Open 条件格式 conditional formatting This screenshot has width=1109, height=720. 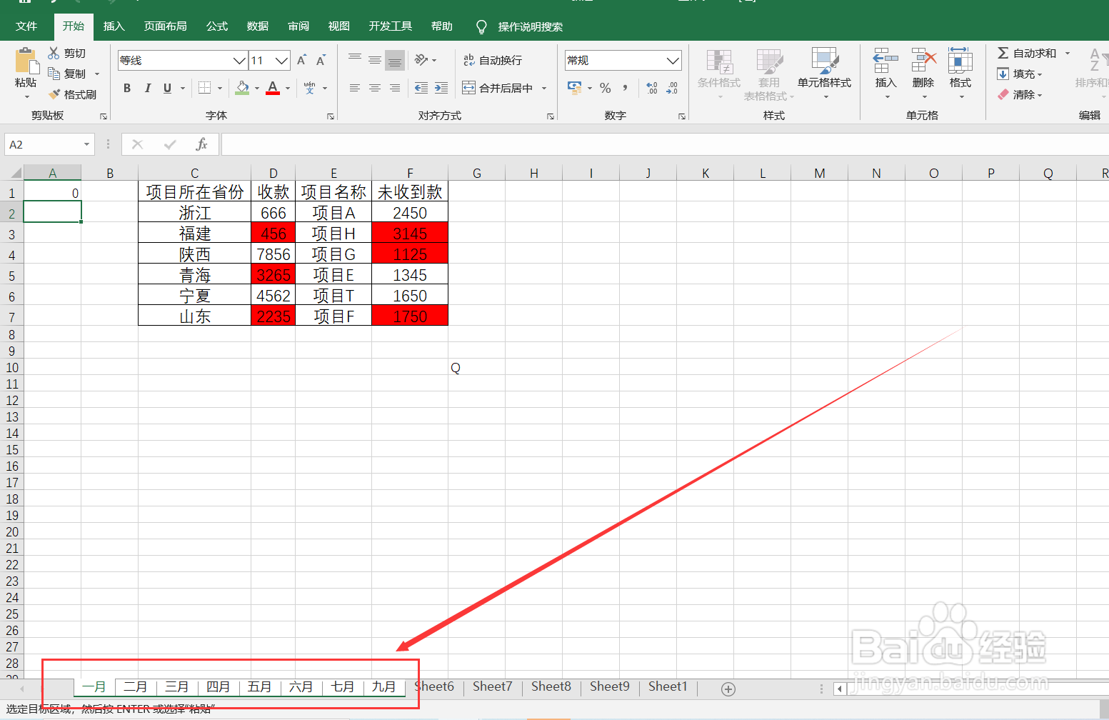tap(719, 74)
